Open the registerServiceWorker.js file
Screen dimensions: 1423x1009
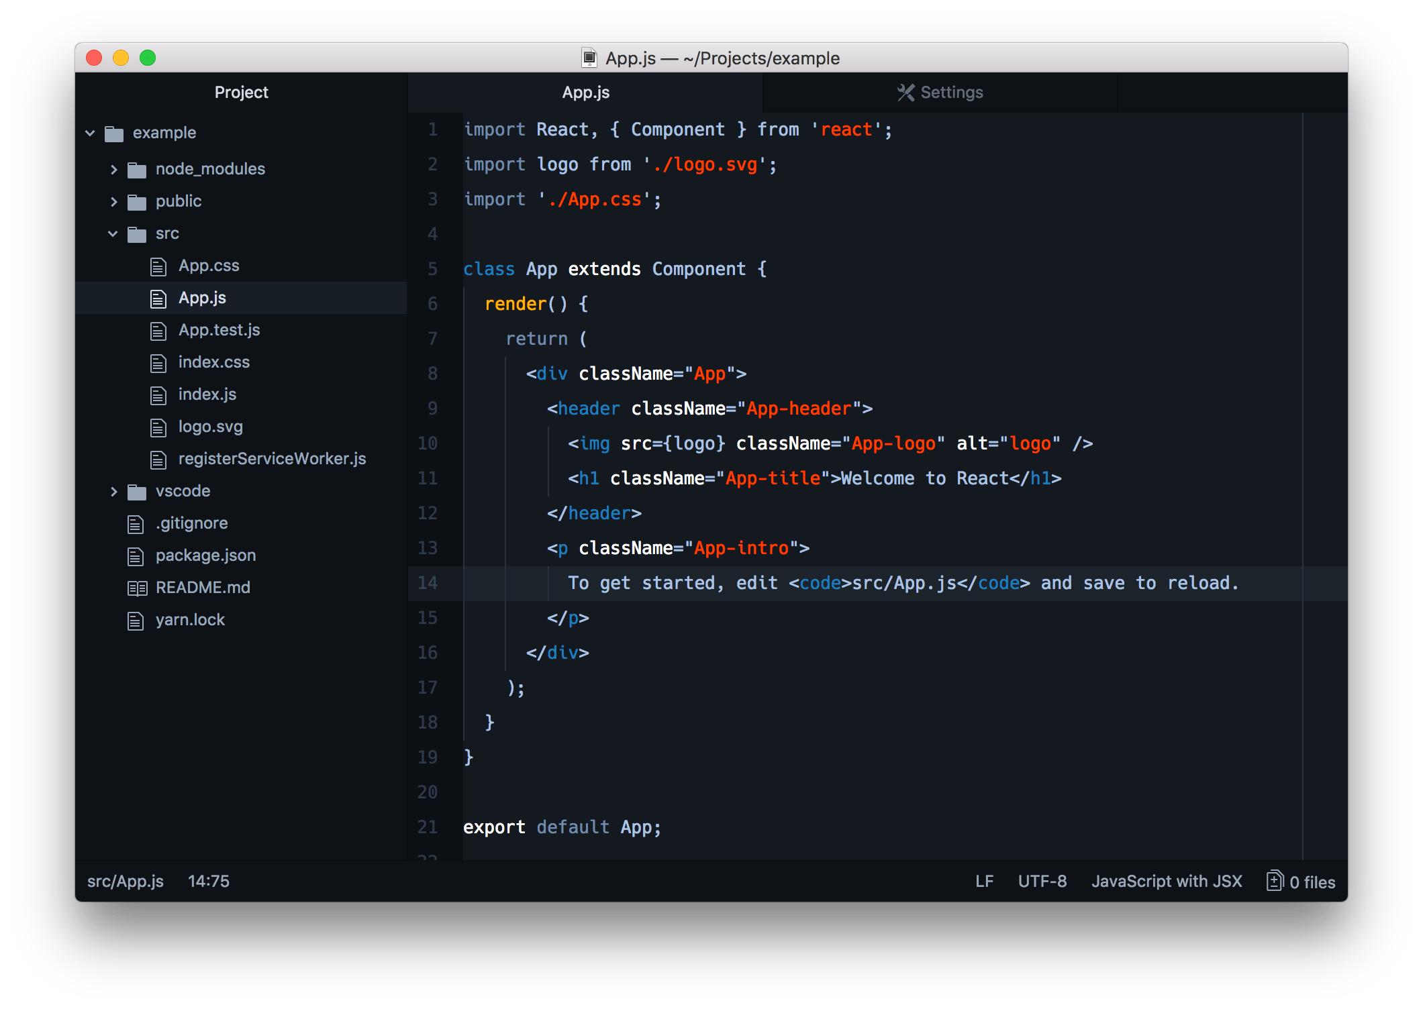[x=272, y=459]
